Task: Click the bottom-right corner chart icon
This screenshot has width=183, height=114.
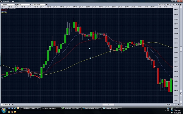Action: tap(181, 105)
